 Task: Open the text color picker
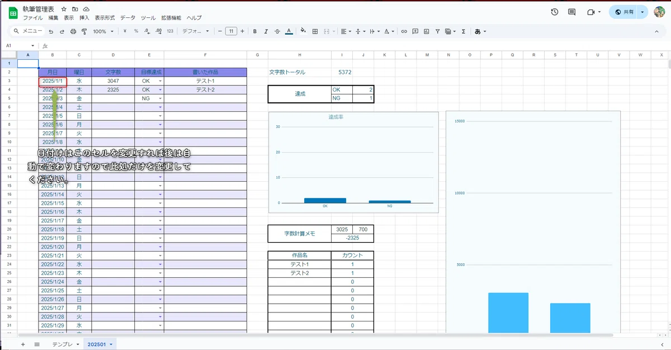click(289, 31)
